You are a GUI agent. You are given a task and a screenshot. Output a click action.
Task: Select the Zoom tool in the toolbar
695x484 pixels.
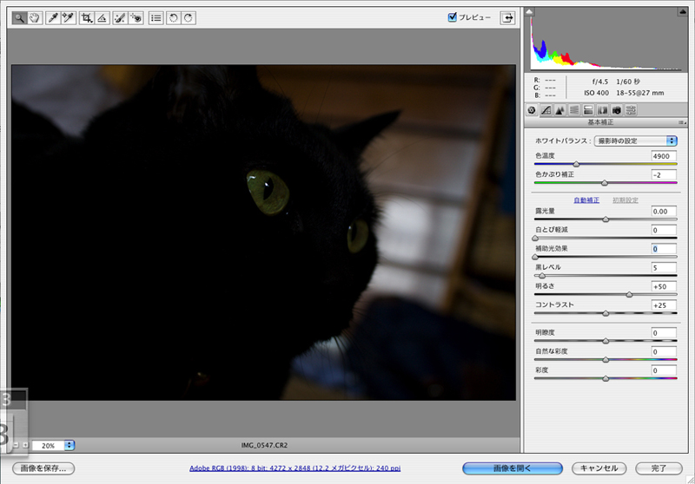click(x=19, y=18)
